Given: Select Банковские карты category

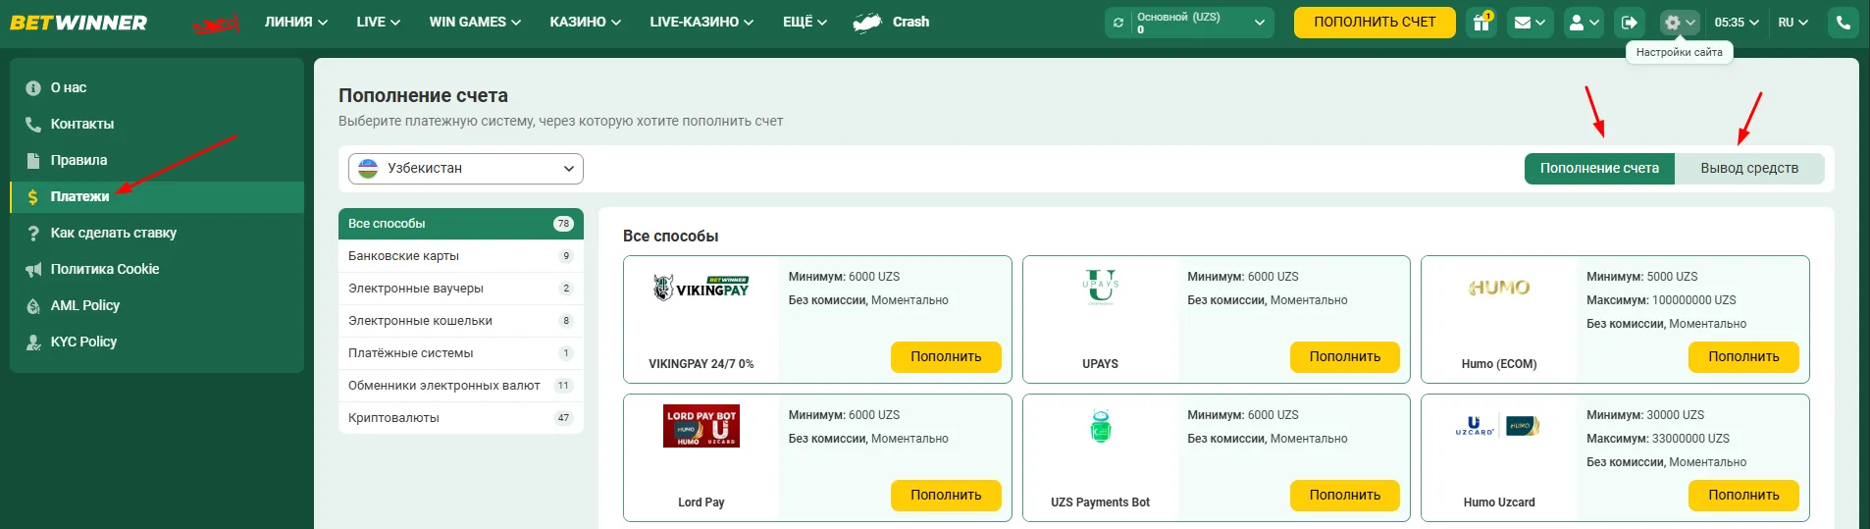Looking at the screenshot, I should point(461,256).
